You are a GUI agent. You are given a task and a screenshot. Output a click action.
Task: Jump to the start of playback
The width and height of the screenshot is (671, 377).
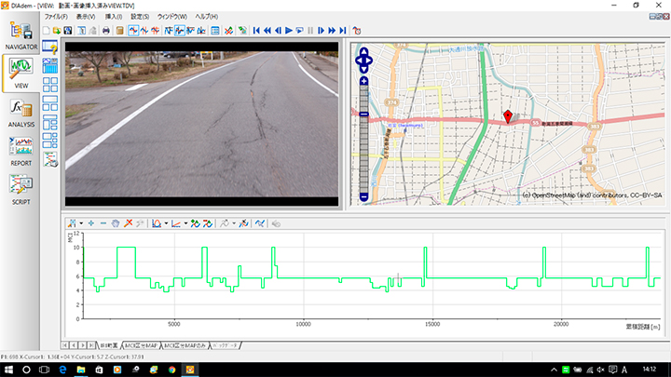(x=256, y=31)
